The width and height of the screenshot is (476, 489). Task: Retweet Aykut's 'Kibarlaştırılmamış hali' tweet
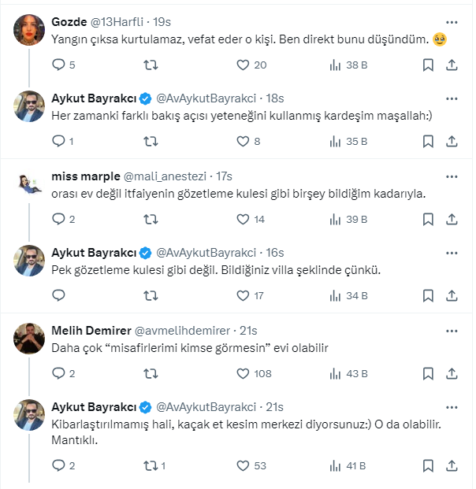coord(150,466)
